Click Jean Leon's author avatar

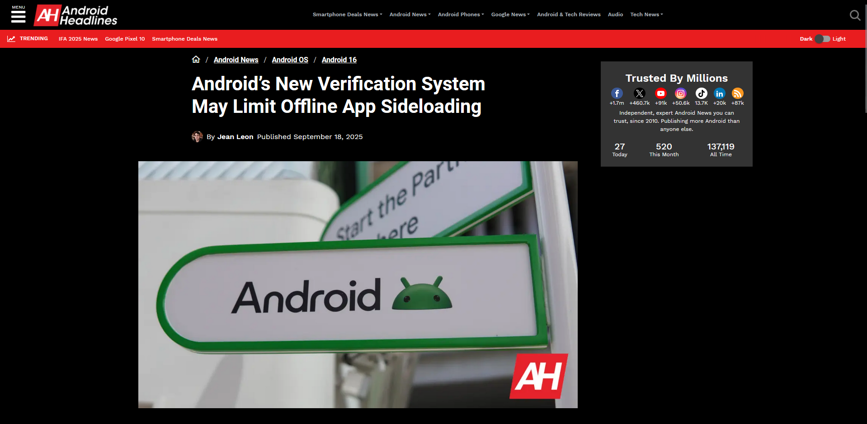[197, 136]
